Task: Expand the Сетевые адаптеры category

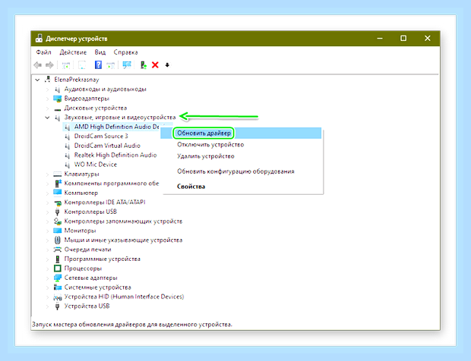Action: point(47,278)
